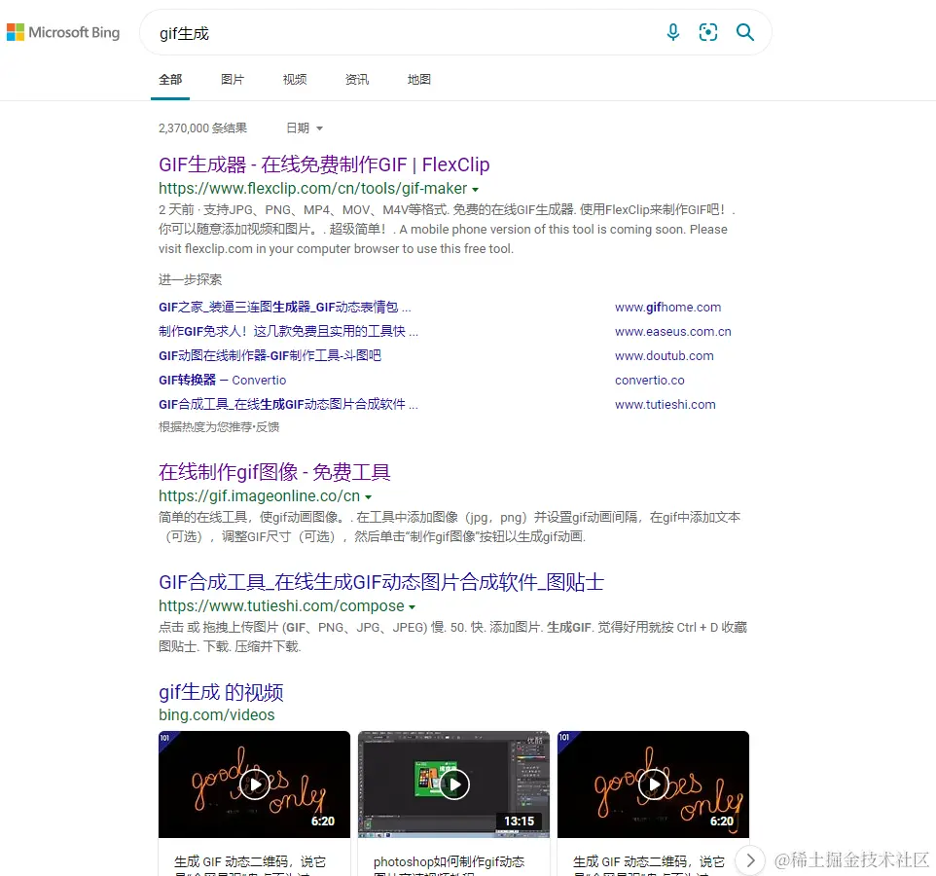Viewport: 936px width, 876px height.
Task: Switch to the 图片 tab
Action: coord(233,80)
